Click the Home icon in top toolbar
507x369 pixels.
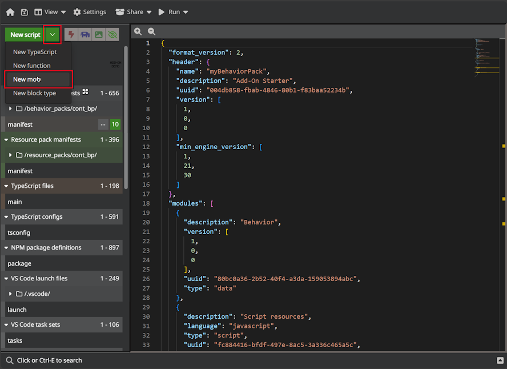click(x=10, y=12)
